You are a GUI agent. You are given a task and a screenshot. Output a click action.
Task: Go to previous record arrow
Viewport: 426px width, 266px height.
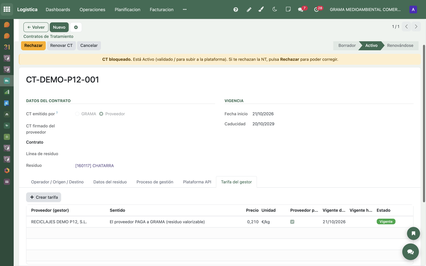pos(406,27)
